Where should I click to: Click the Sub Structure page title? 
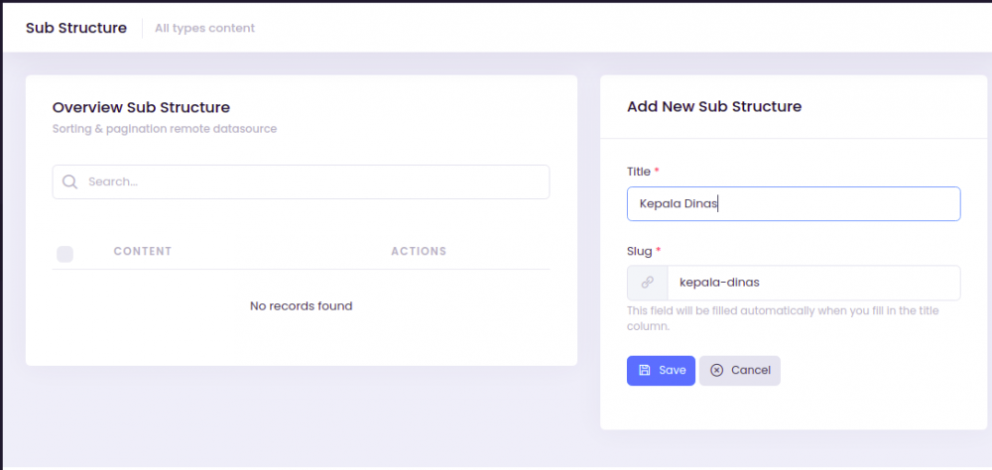[76, 28]
